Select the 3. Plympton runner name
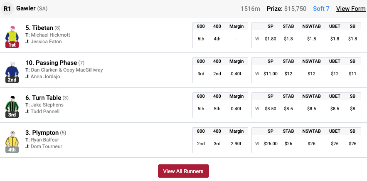 [x=42, y=133]
